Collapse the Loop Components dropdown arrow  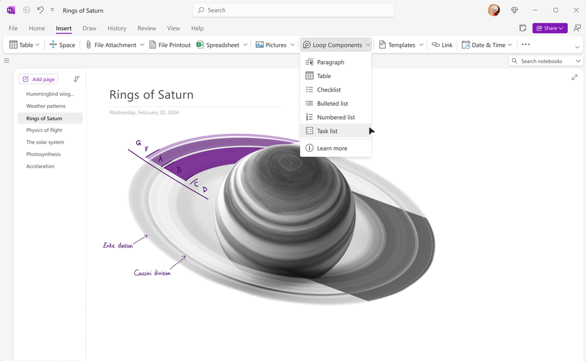(x=368, y=45)
